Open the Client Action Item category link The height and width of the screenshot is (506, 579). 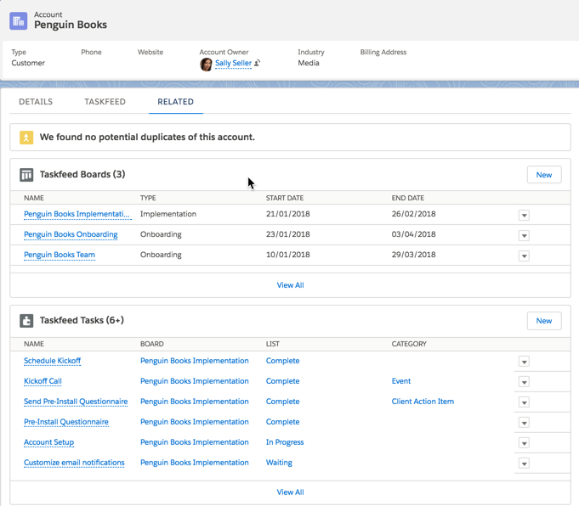[x=423, y=402]
